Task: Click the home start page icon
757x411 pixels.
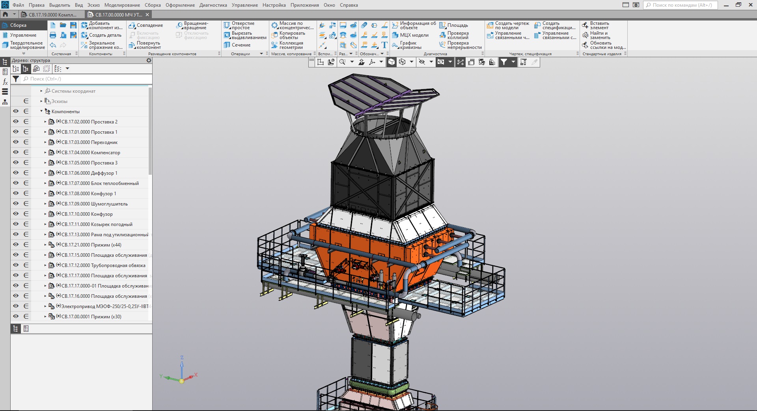Action: [6, 15]
